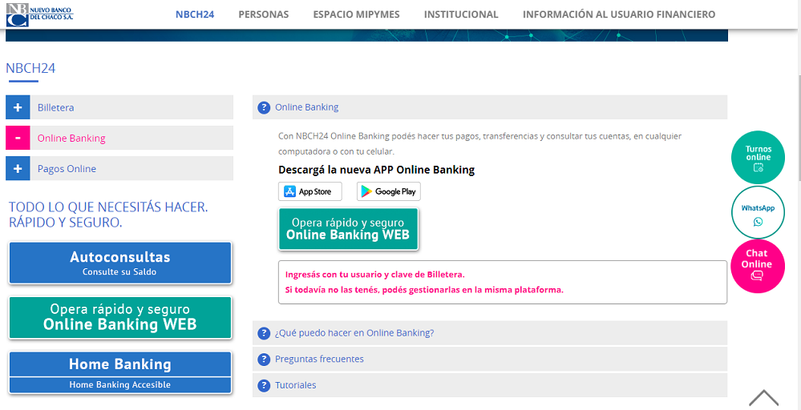Open the Google Play download badge

click(x=389, y=191)
